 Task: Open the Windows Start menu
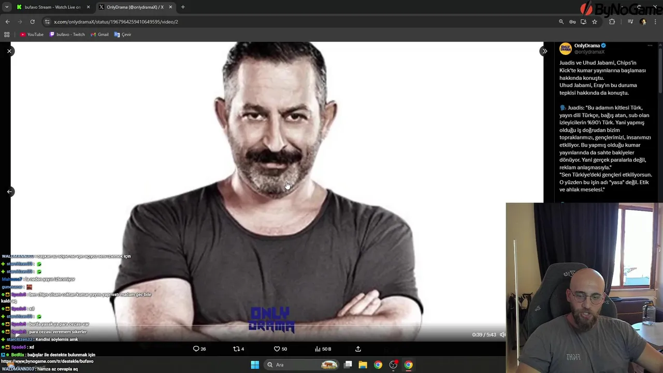pyautogui.click(x=255, y=365)
